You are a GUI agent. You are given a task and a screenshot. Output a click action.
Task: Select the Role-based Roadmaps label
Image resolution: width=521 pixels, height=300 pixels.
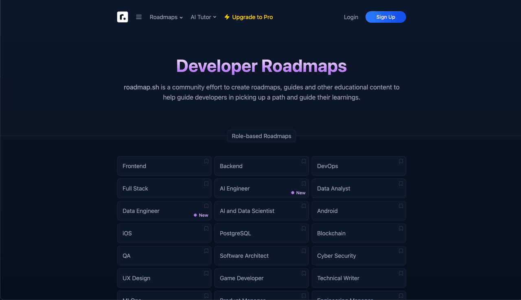261,136
